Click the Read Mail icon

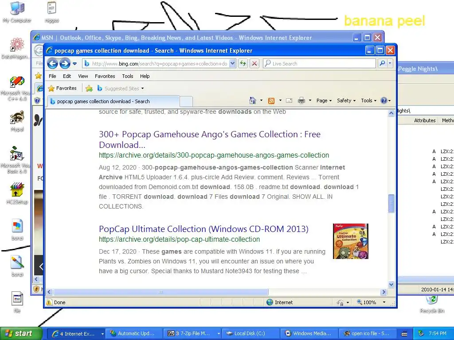(289, 100)
